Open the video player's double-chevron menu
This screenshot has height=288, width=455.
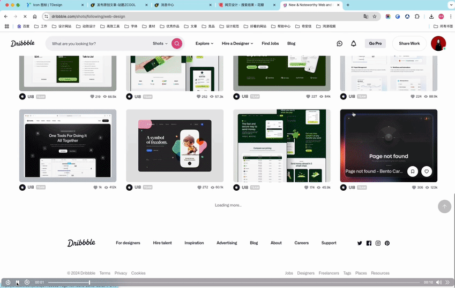[x=447, y=282]
